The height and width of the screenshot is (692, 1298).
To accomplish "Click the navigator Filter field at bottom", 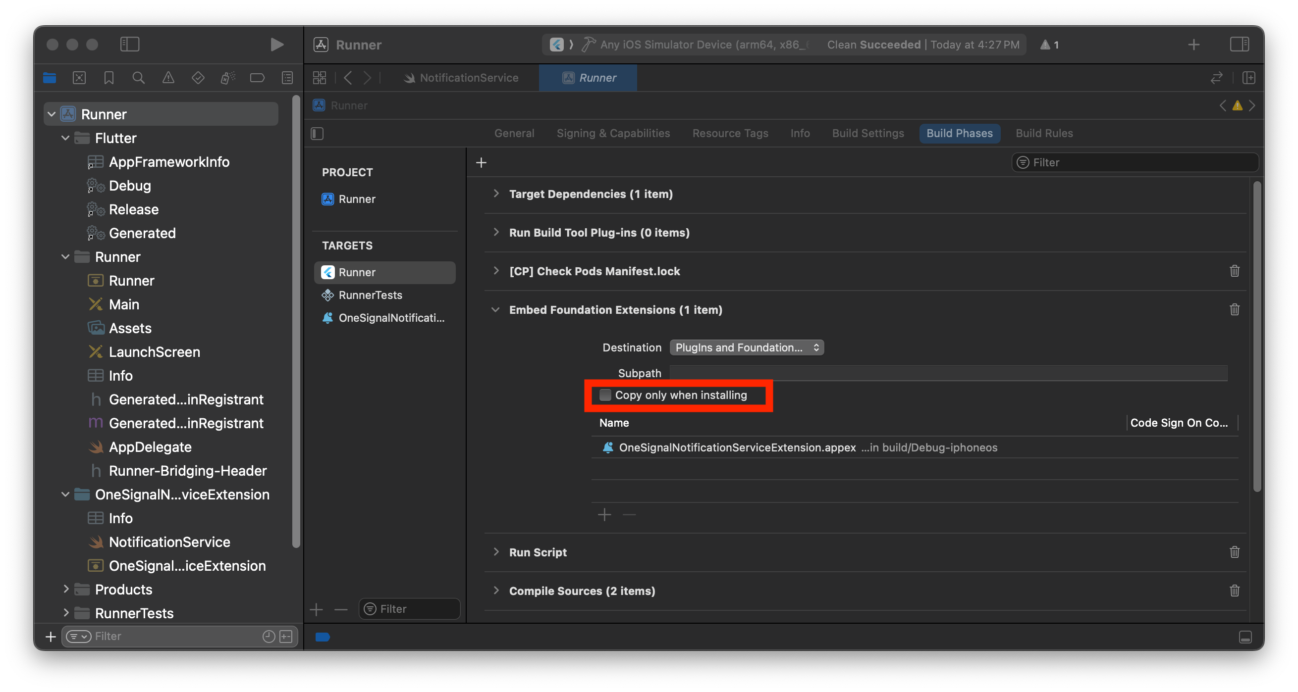I will pyautogui.click(x=179, y=637).
